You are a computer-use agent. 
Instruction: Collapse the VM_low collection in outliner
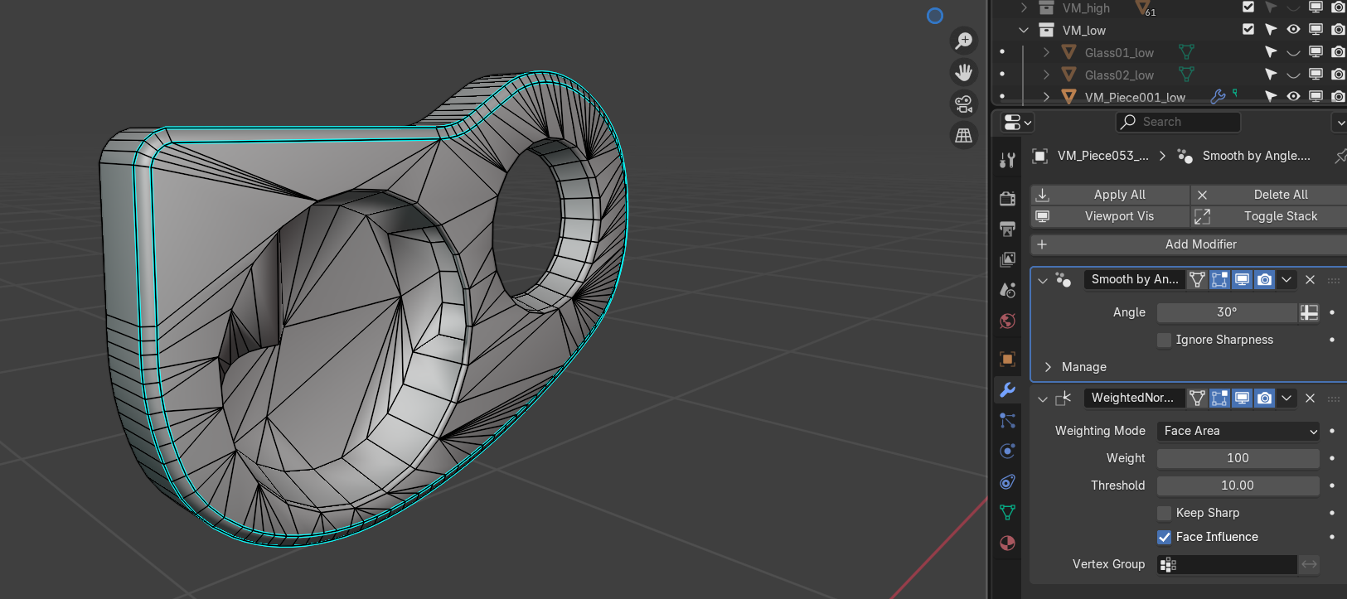1024,31
